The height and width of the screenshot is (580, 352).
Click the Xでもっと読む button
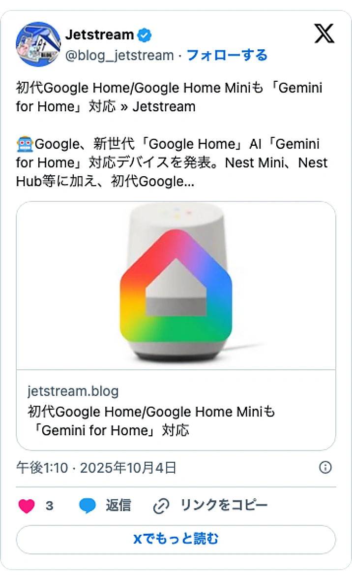[176, 540]
